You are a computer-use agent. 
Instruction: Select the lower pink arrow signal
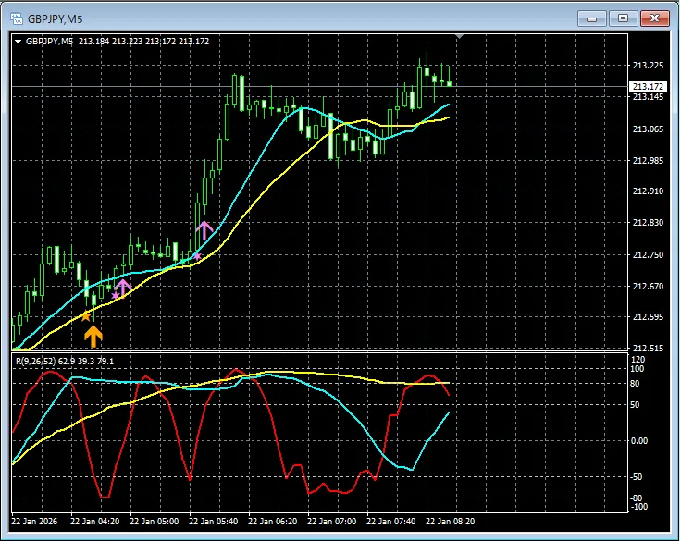click(x=123, y=289)
